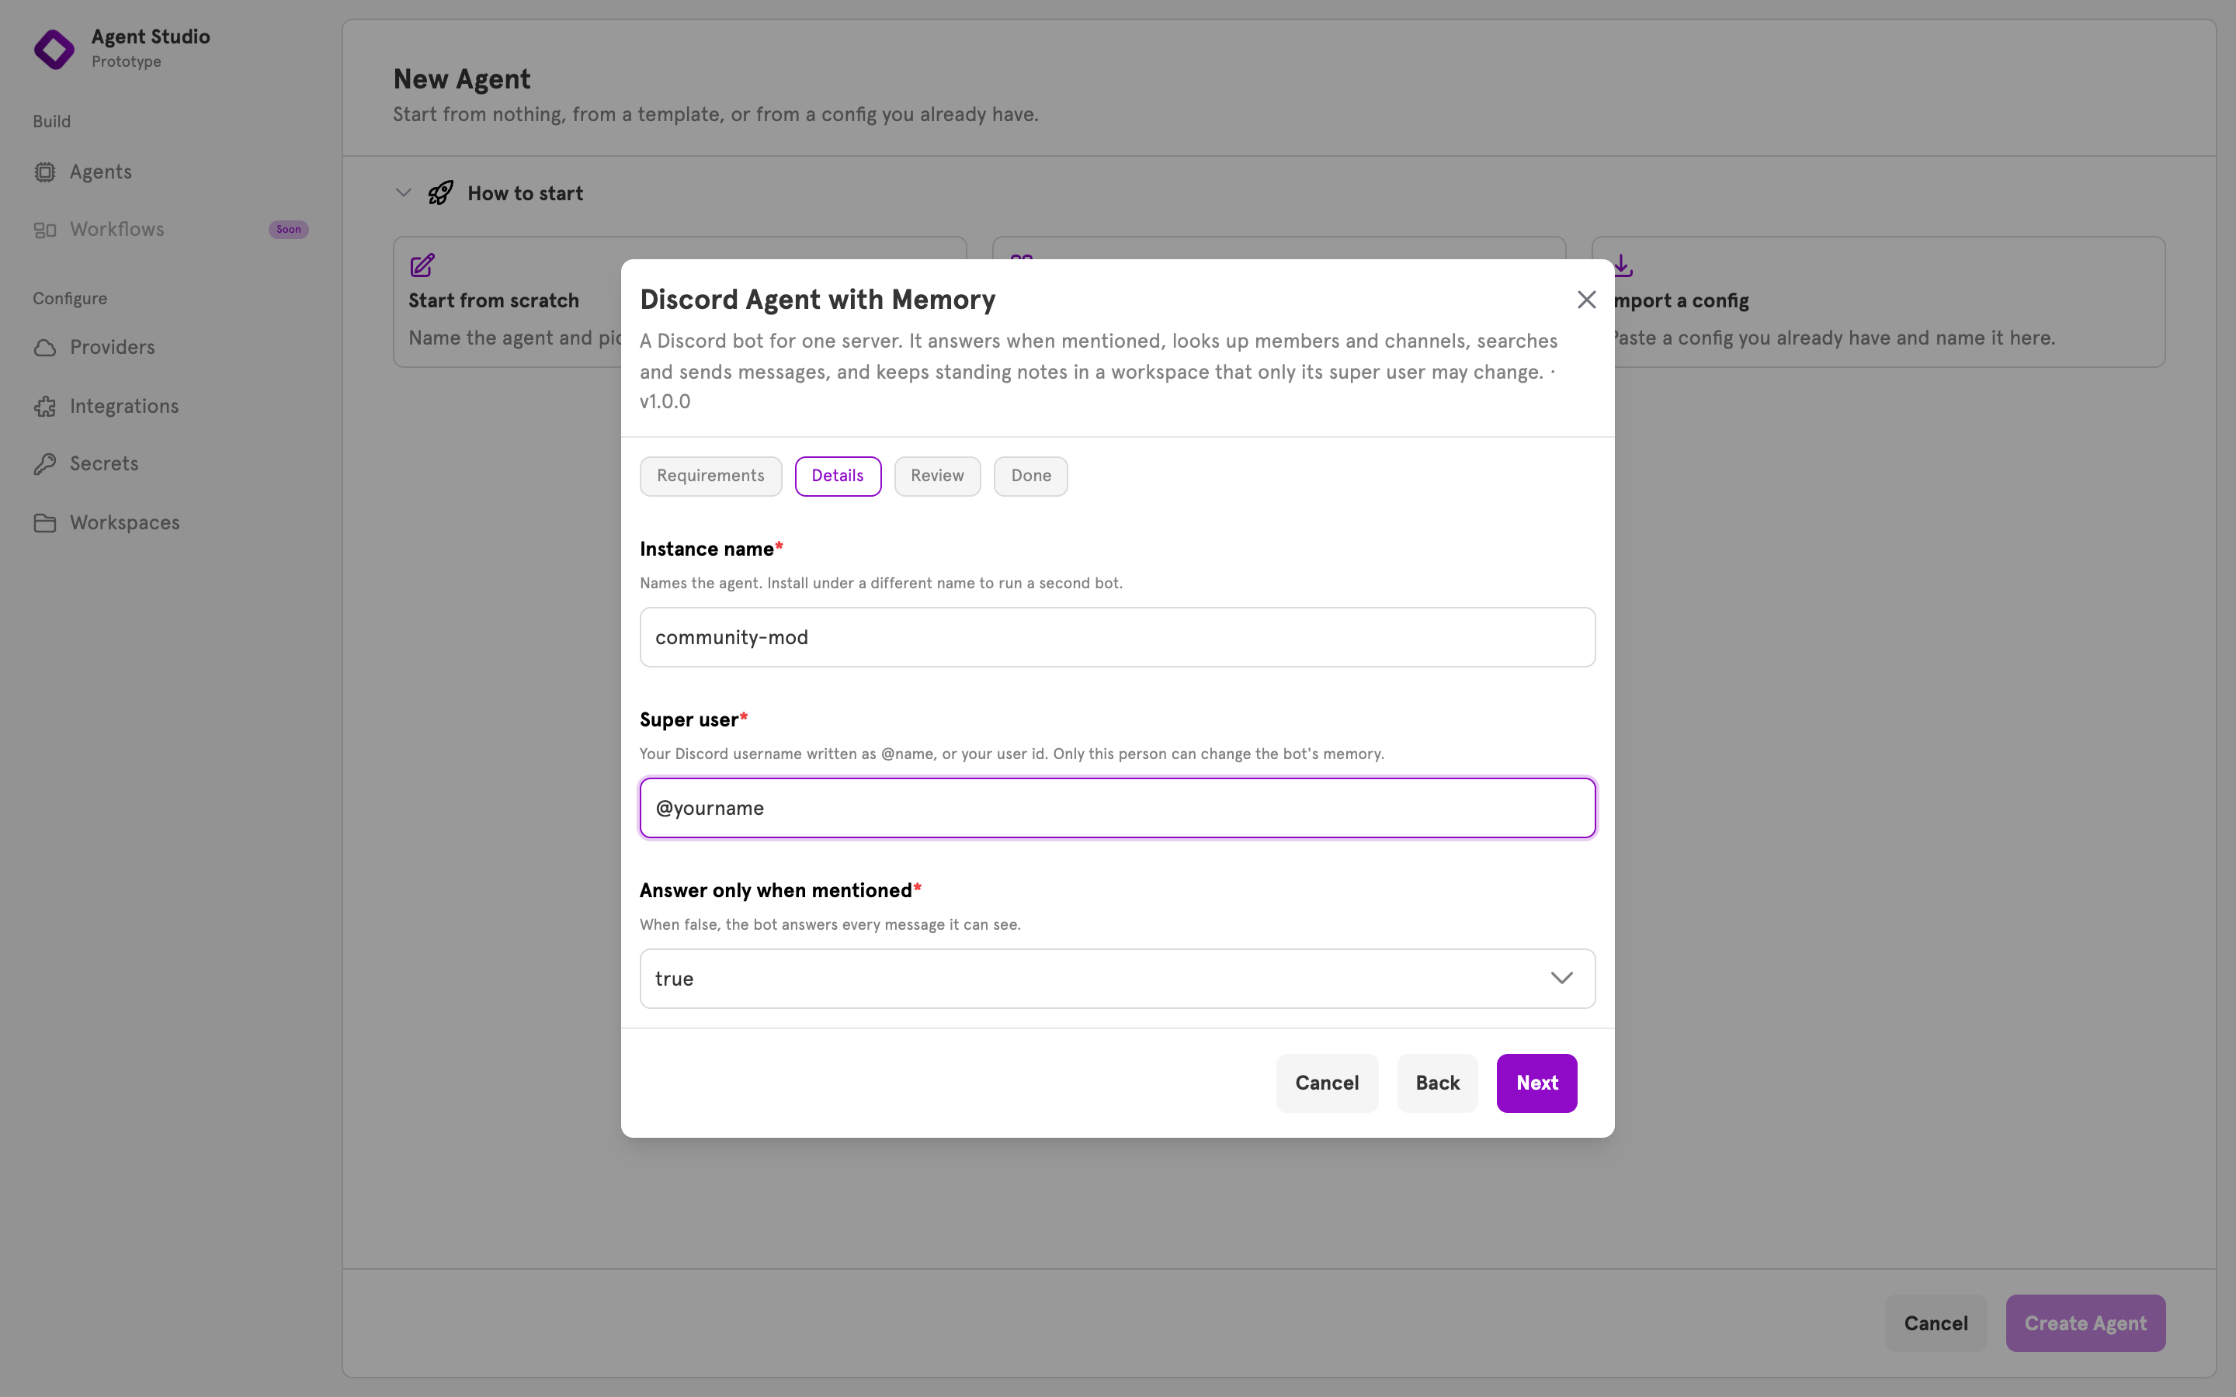Close the Discord Agent with Memory dialog

pos(1586,300)
